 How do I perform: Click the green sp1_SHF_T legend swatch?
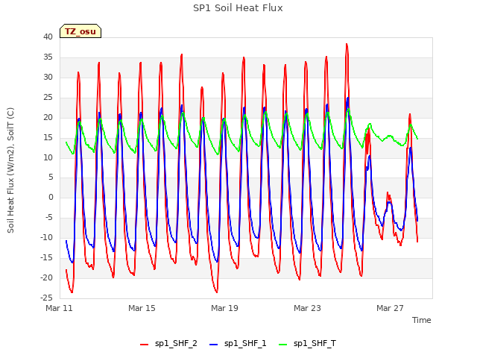(x=283, y=345)
